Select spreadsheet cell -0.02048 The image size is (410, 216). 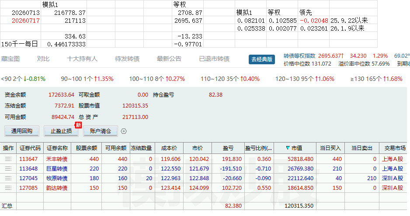314,21
